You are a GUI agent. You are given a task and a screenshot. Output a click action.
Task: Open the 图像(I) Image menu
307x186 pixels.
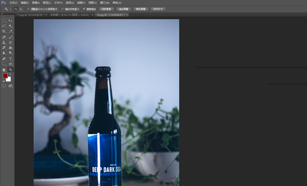(x=36, y=3)
